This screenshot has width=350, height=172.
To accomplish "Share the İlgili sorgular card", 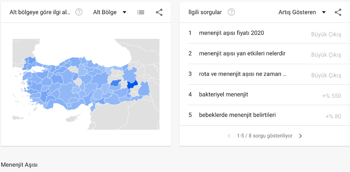I will 338,12.
